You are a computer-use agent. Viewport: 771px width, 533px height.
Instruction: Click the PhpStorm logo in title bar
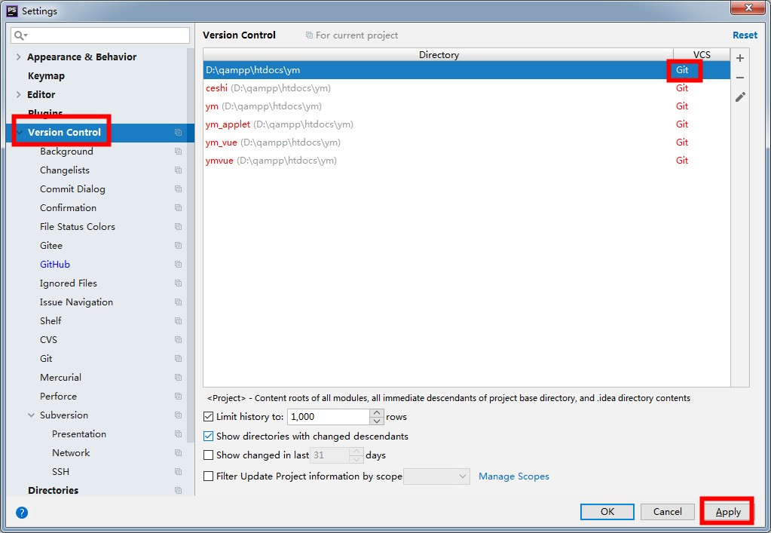12,11
